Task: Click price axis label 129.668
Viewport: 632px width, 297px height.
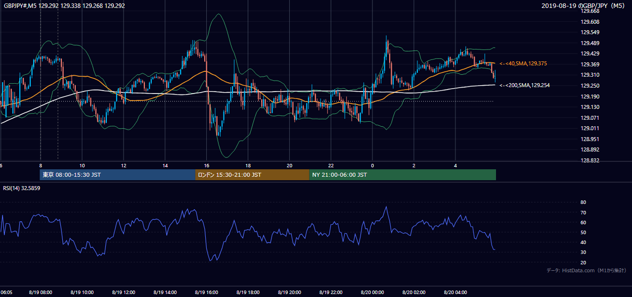Action: click(x=590, y=11)
